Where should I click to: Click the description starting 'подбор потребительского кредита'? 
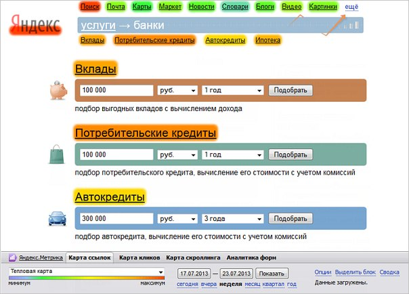click(215, 173)
